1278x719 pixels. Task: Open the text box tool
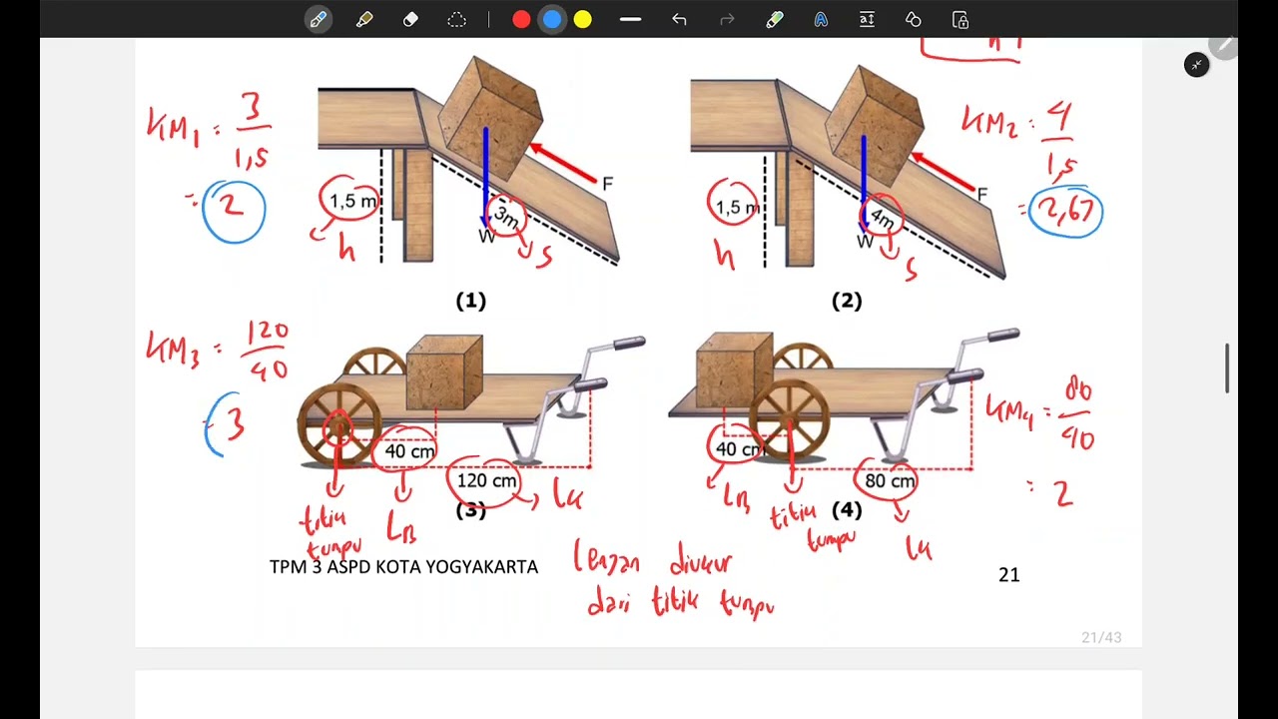click(x=867, y=20)
